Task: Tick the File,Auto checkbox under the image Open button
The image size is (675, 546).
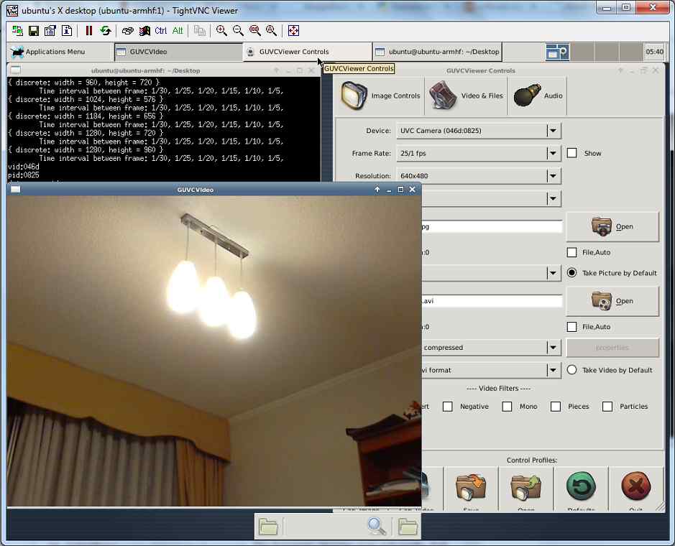Action: pyautogui.click(x=571, y=252)
